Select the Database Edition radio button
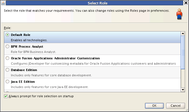The image size is (189, 112). [x=7, y=70]
